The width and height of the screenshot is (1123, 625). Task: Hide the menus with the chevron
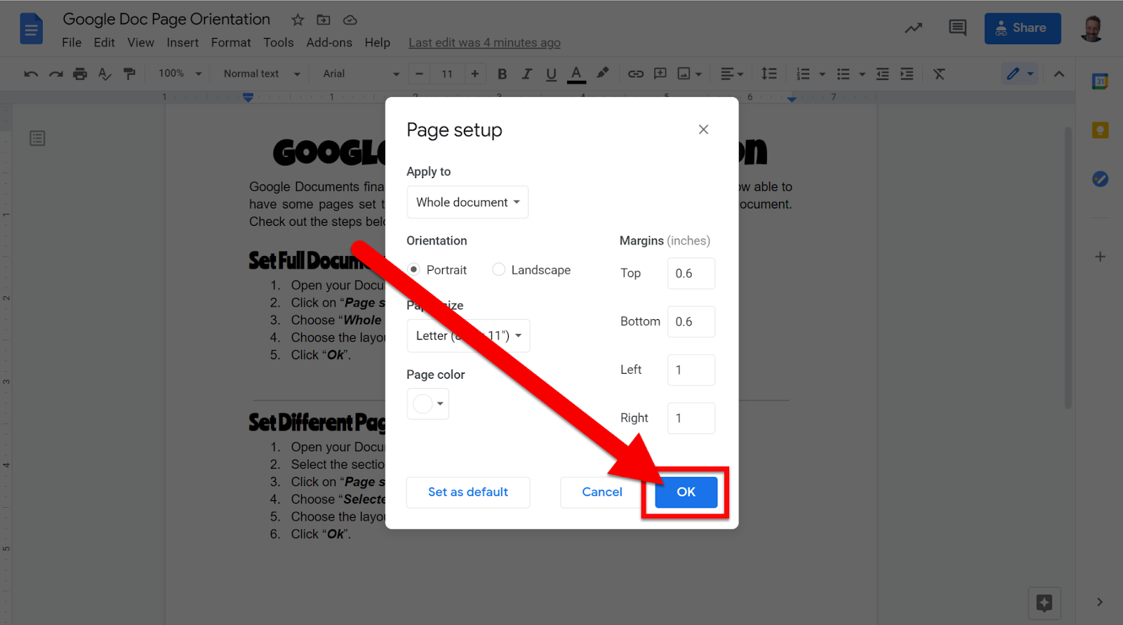pos(1059,74)
